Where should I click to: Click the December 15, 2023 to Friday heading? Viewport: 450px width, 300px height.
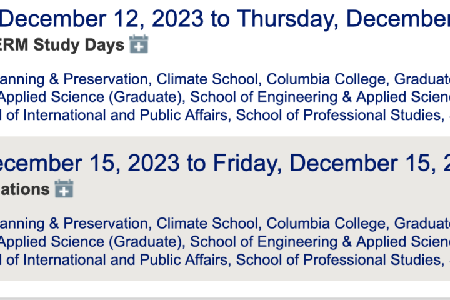click(225, 163)
